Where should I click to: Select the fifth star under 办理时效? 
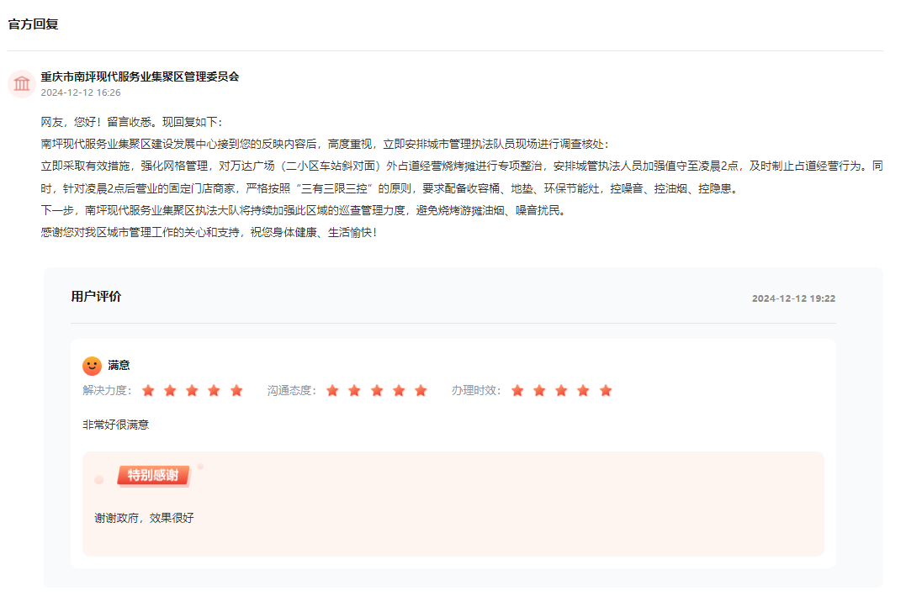tap(603, 390)
